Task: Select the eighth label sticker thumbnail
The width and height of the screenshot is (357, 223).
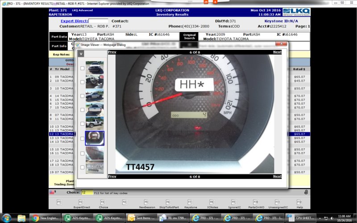Action: click(95, 167)
